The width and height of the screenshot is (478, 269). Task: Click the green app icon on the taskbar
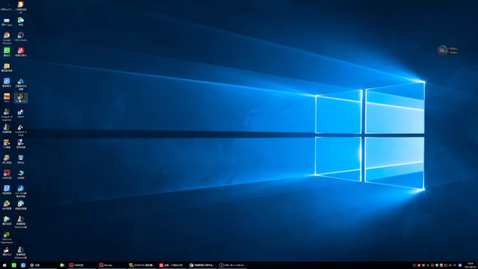(x=14, y=265)
